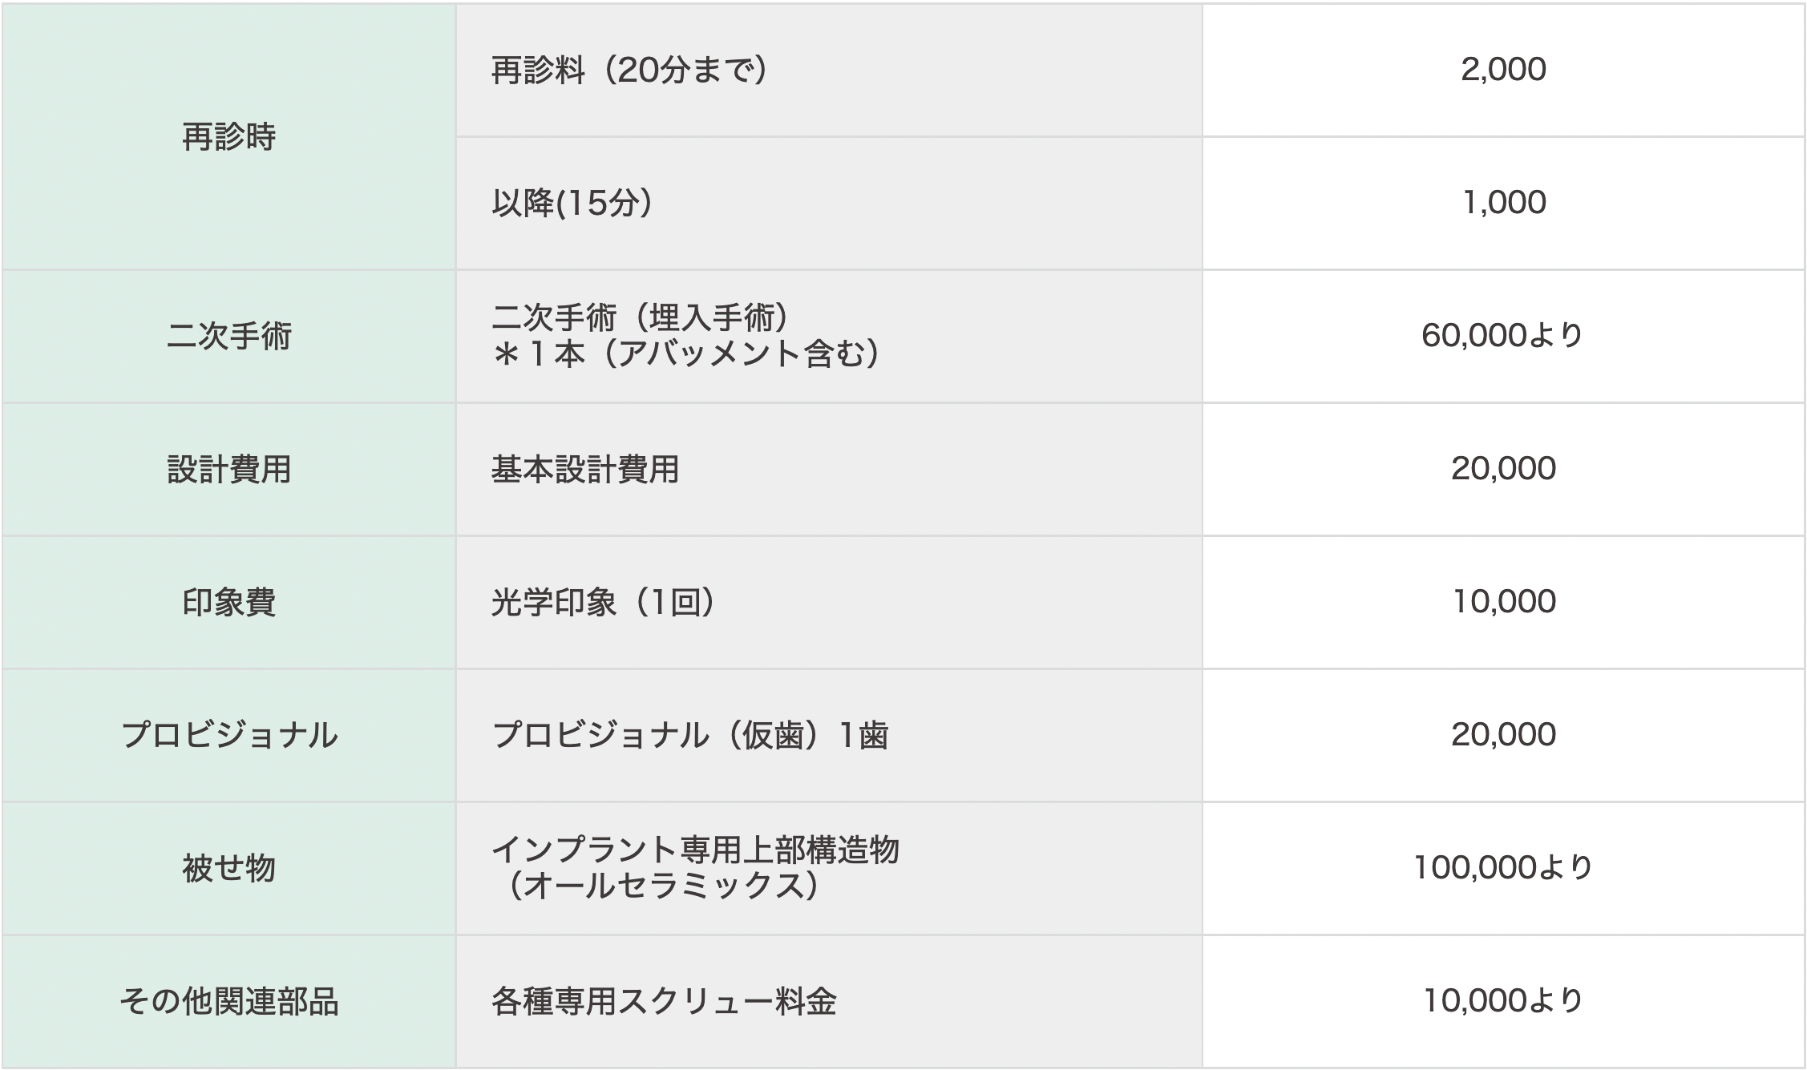Click the 60,000より price cell
This screenshot has width=1807, height=1070.
coord(1502,336)
